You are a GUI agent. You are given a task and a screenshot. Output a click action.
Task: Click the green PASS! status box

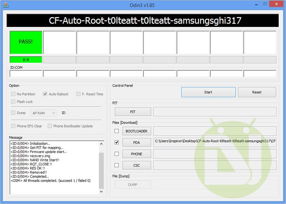tap(26, 42)
